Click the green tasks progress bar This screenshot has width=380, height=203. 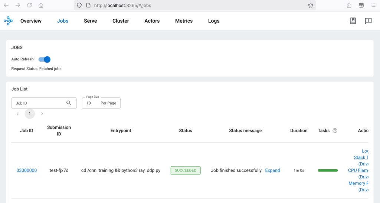(x=328, y=170)
